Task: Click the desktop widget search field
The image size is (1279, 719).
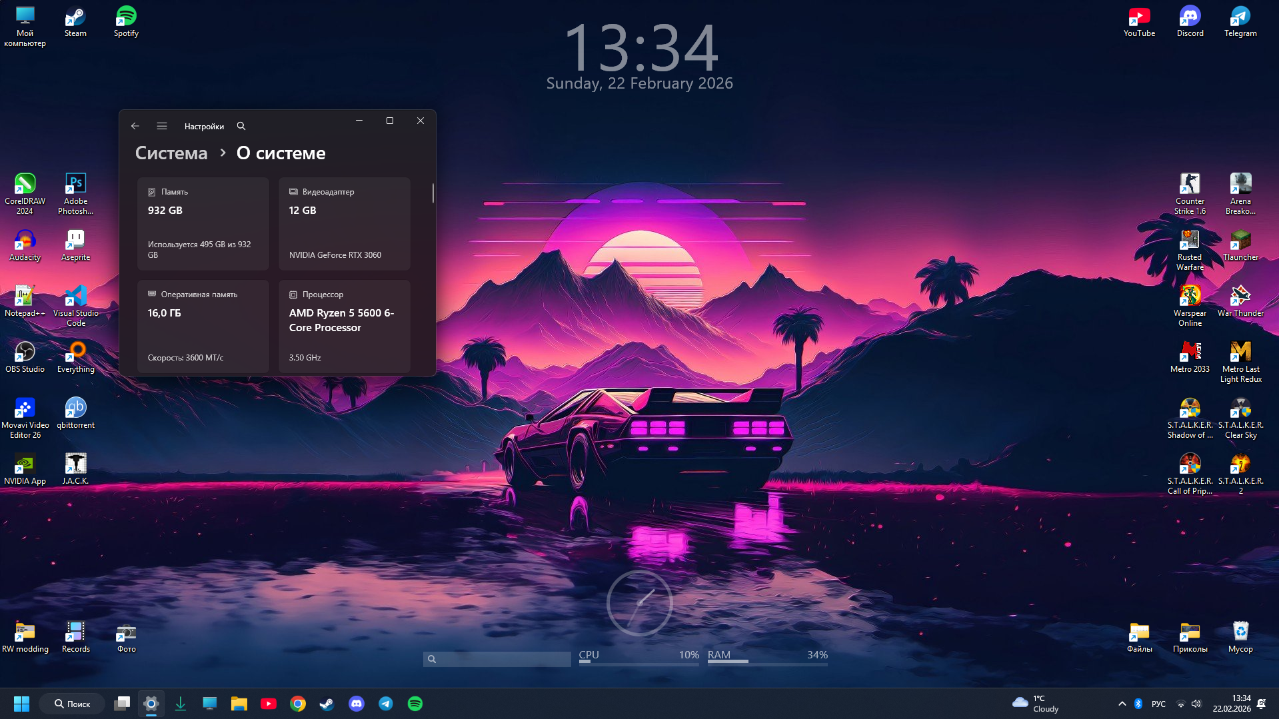Action: coord(497,659)
